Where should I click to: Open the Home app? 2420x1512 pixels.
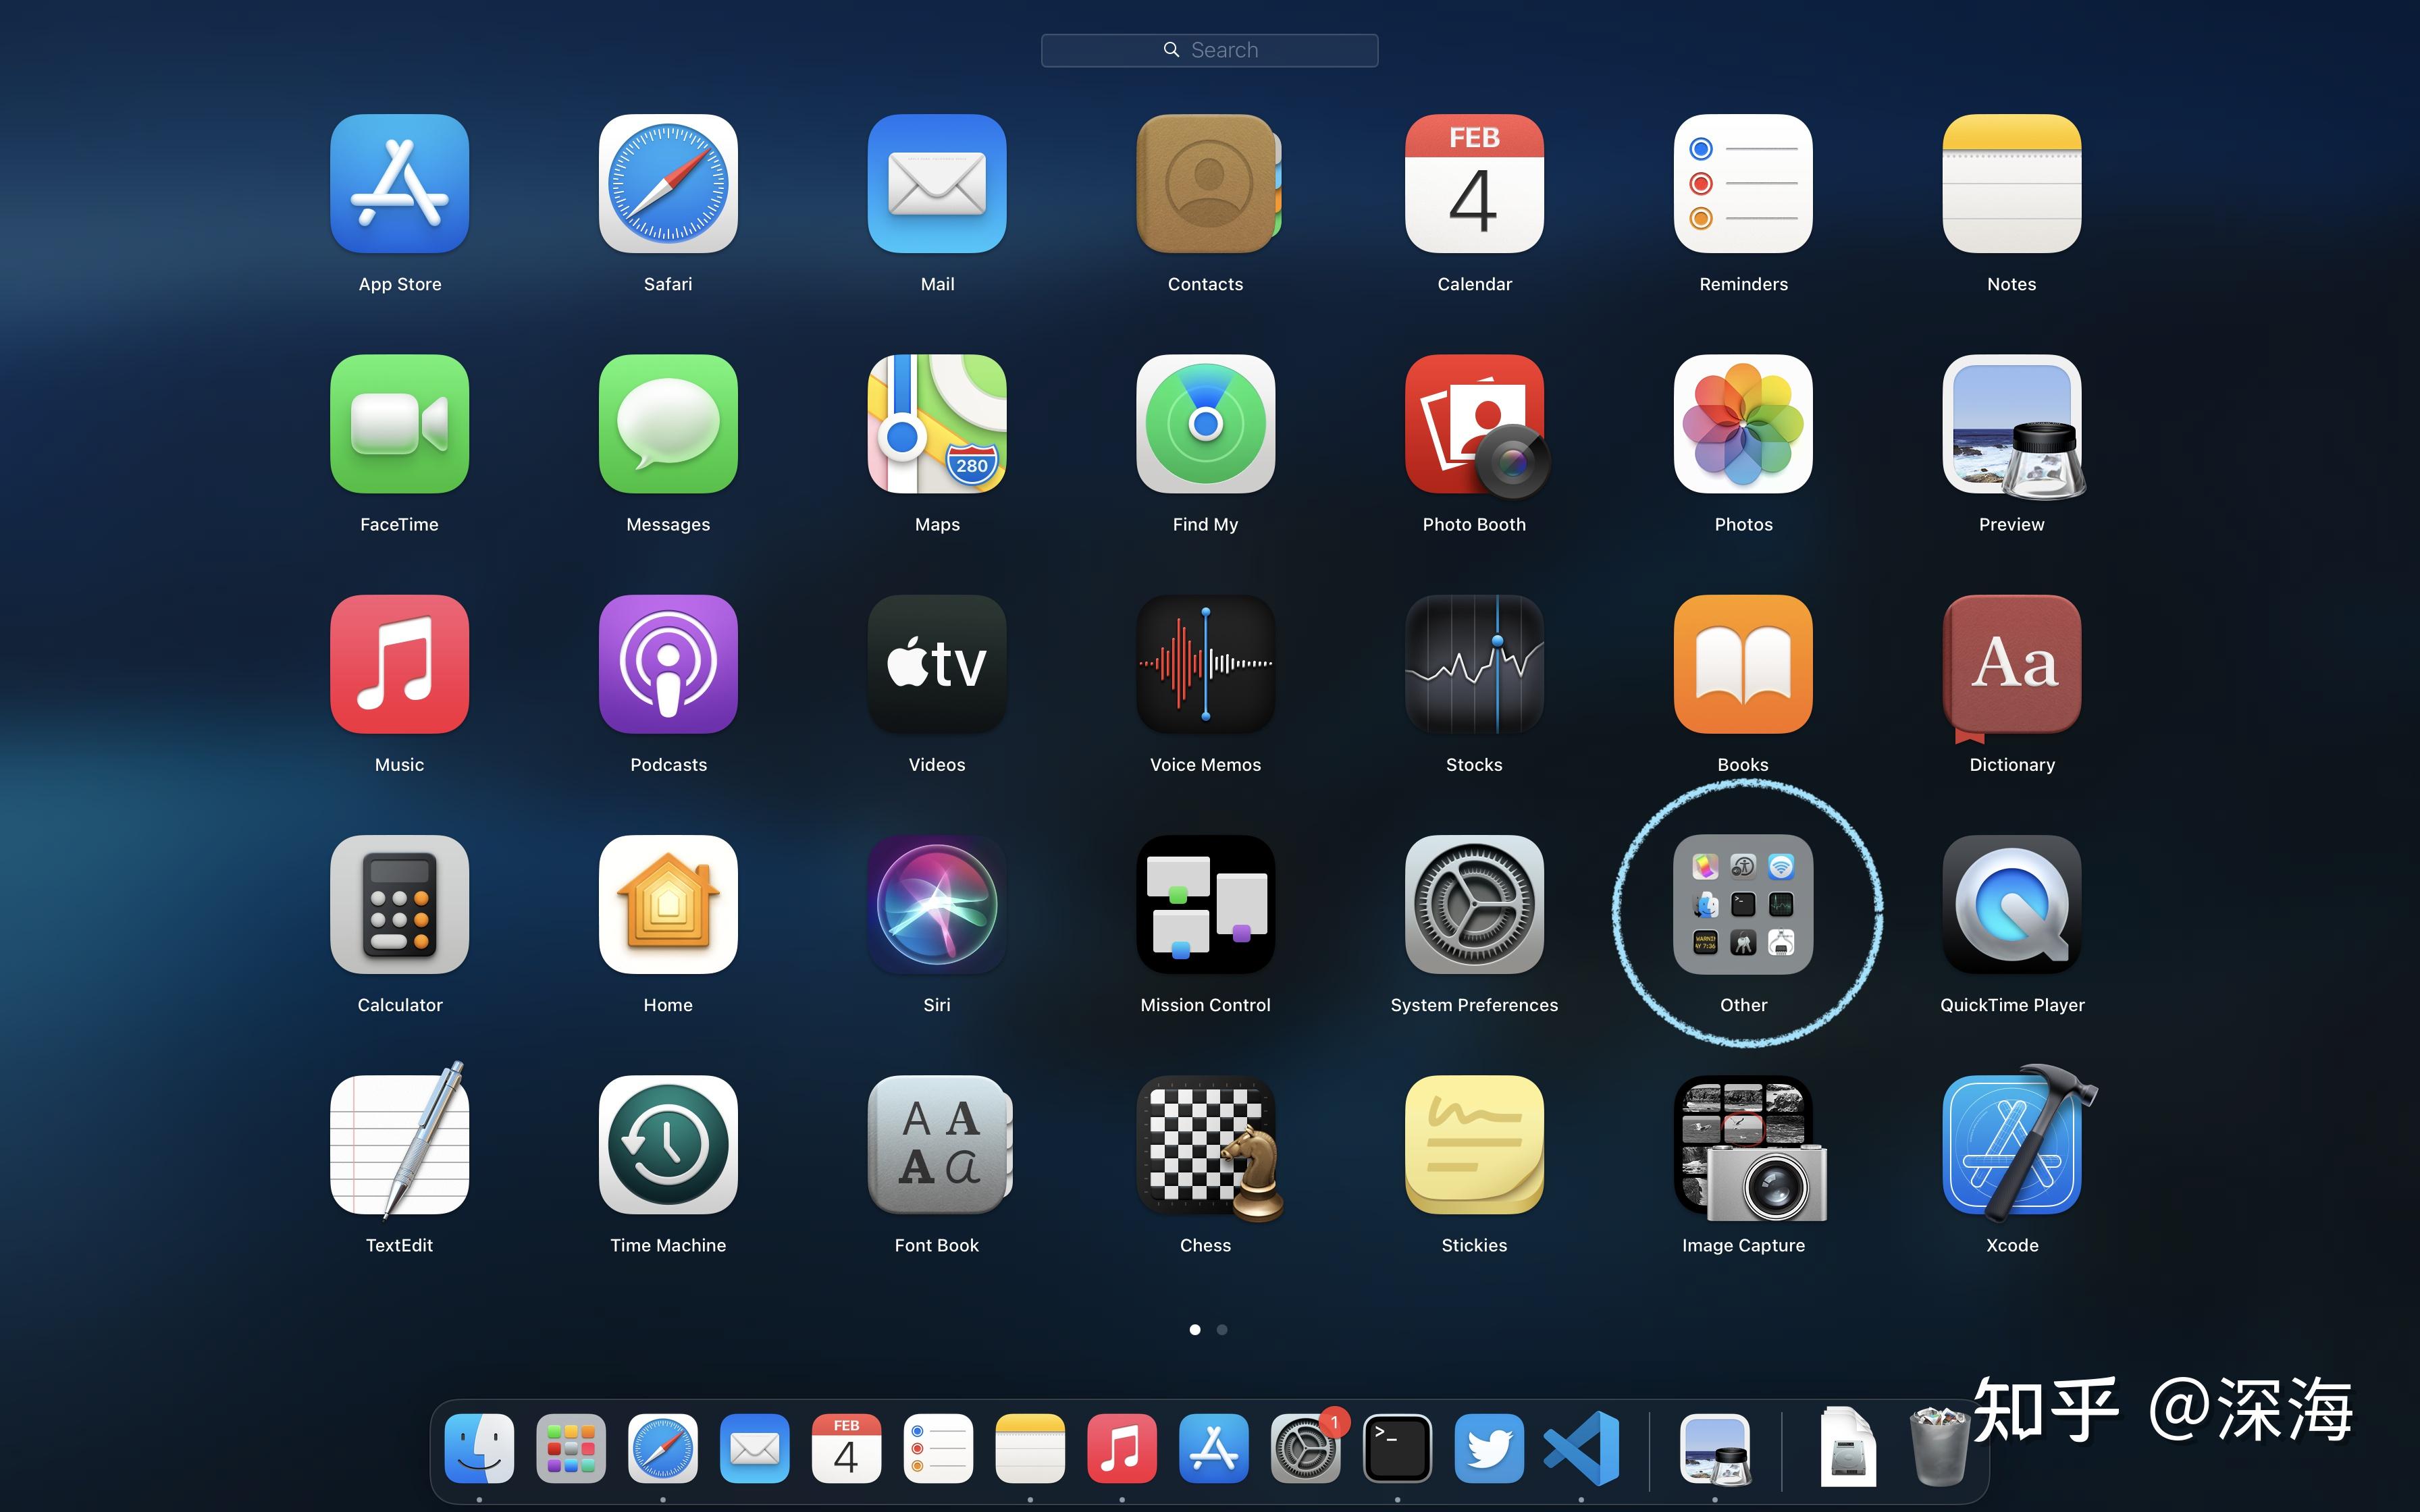[x=668, y=904]
